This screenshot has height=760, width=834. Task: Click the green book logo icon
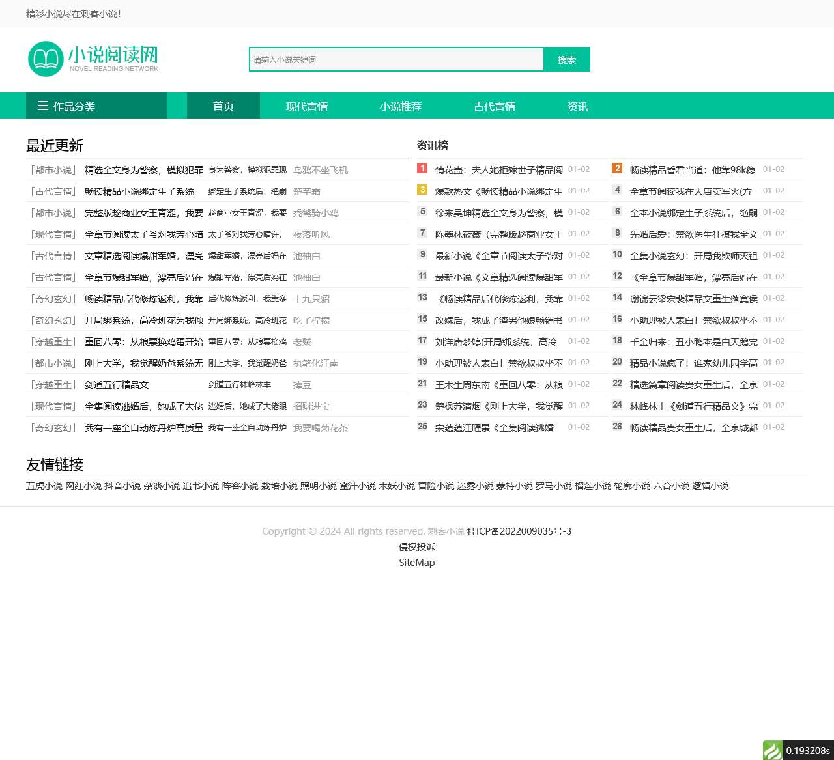[46, 59]
